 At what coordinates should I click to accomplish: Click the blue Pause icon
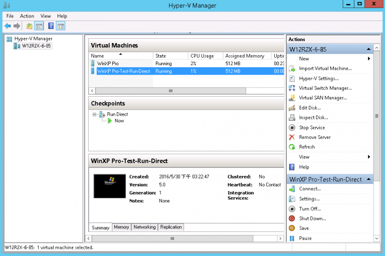[x=292, y=238]
